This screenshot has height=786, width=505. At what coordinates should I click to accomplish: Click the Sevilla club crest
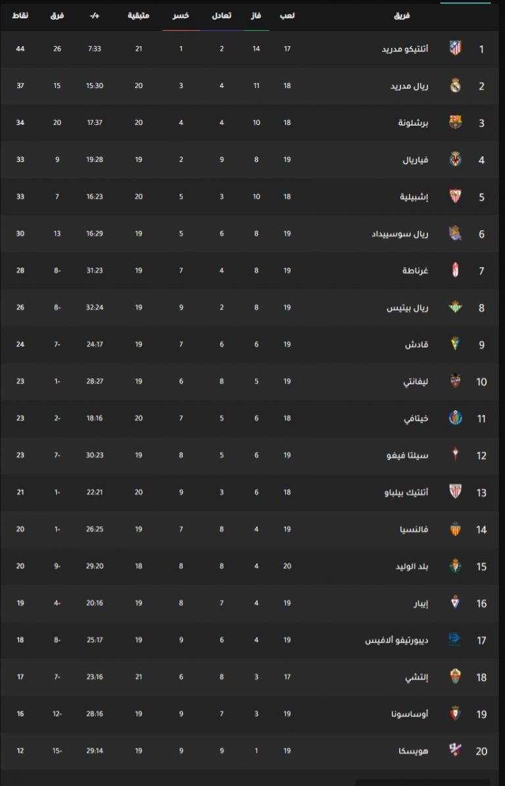click(x=455, y=197)
